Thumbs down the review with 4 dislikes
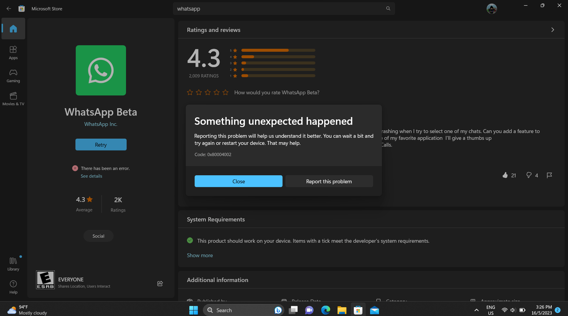Viewport: 568px width, 316px height. pyautogui.click(x=529, y=175)
